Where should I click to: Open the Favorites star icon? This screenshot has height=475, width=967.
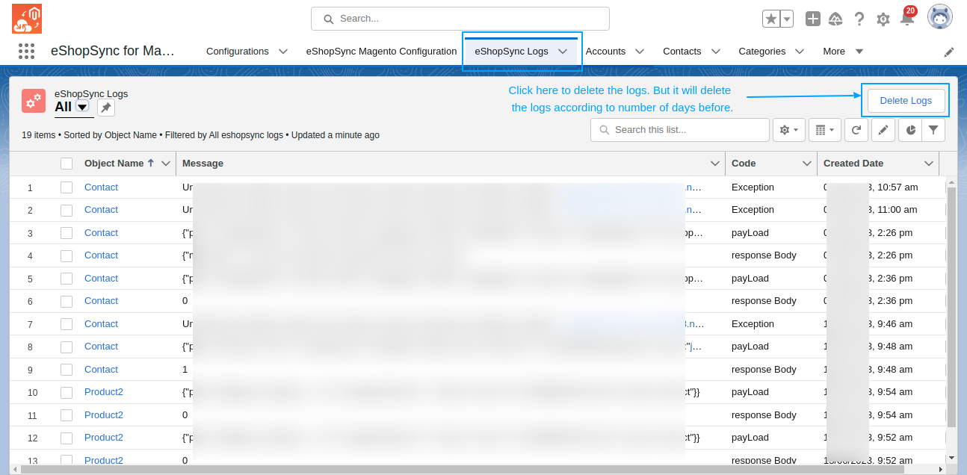pyautogui.click(x=771, y=19)
